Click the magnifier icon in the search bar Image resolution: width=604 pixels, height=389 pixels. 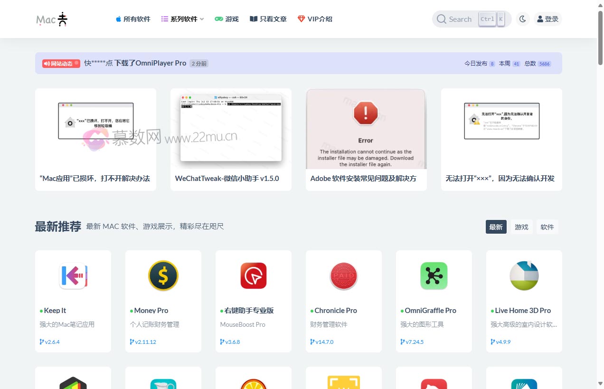441,19
